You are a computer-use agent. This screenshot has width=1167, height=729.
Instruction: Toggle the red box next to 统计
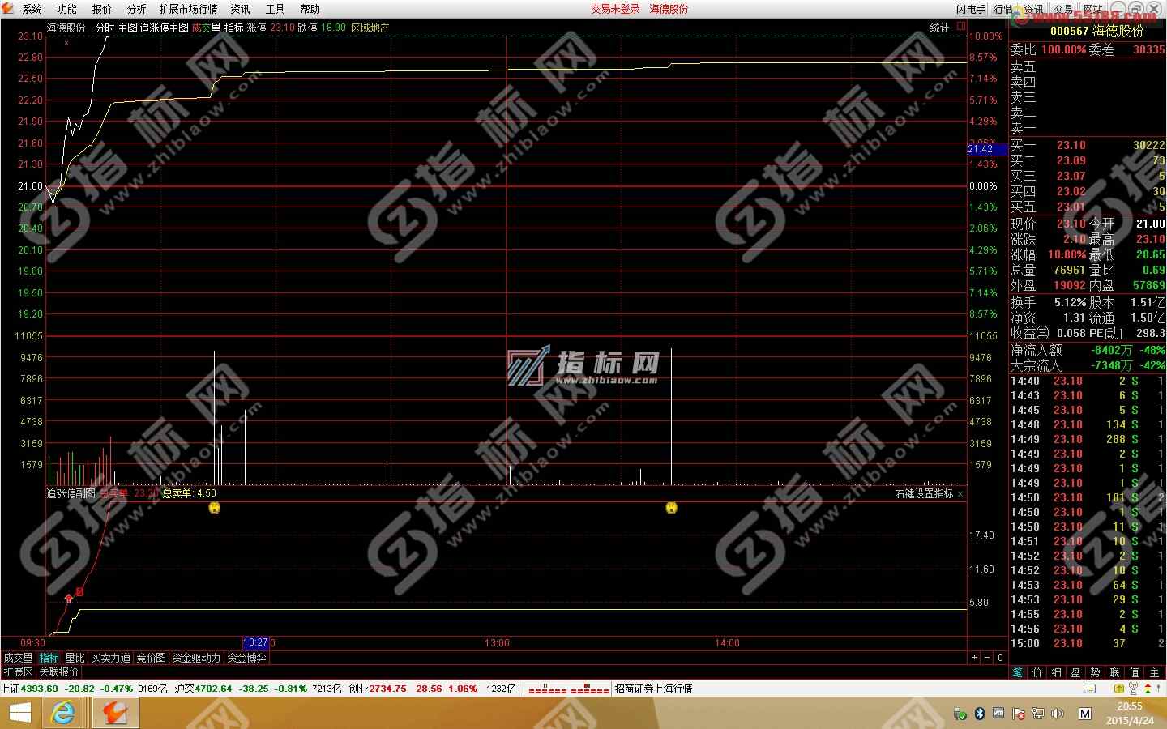(961, 27)
